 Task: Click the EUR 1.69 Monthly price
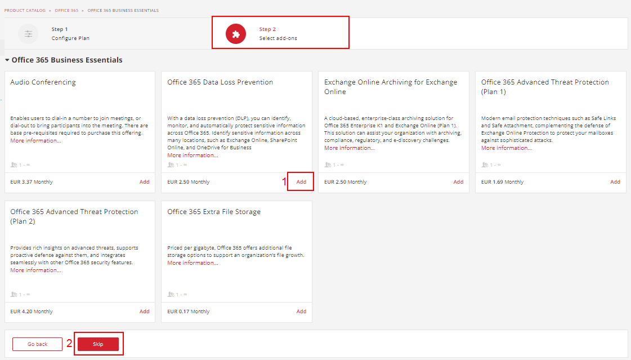pos(502,182)
